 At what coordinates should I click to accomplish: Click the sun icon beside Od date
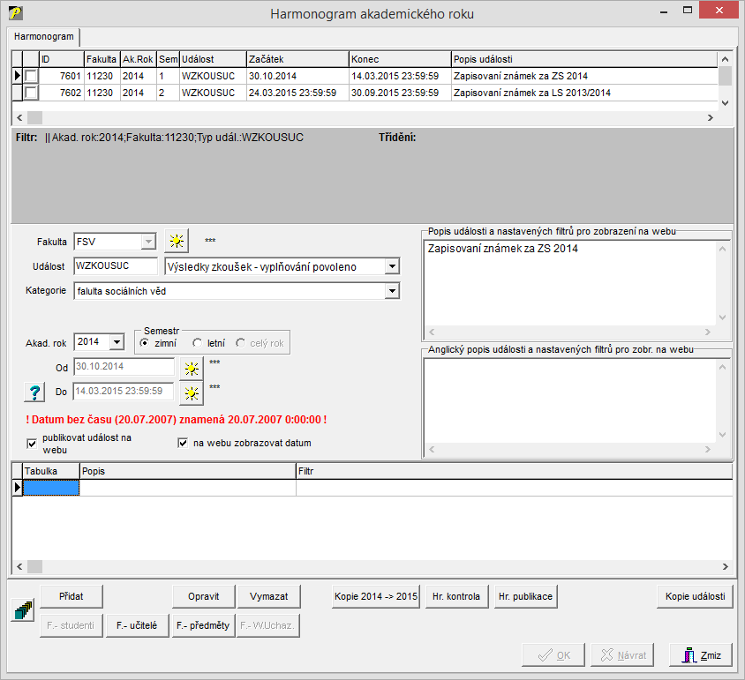[x=191, y=367]
